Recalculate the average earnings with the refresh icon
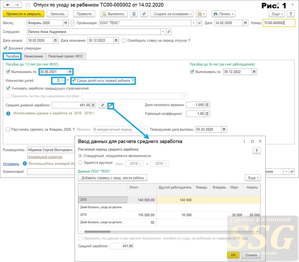 pos(102,105)
